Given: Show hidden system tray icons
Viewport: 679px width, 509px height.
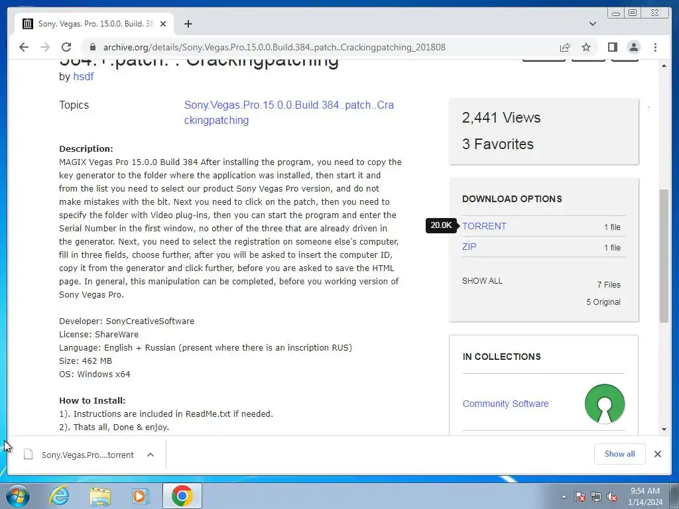Looking at the screenshot, I should point(564,496).
